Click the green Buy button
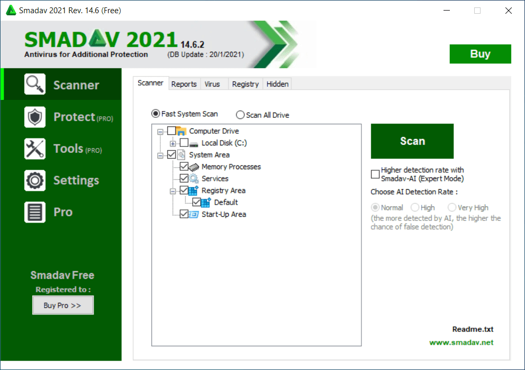This screenshot has height=370, width=525. [481, 54]
